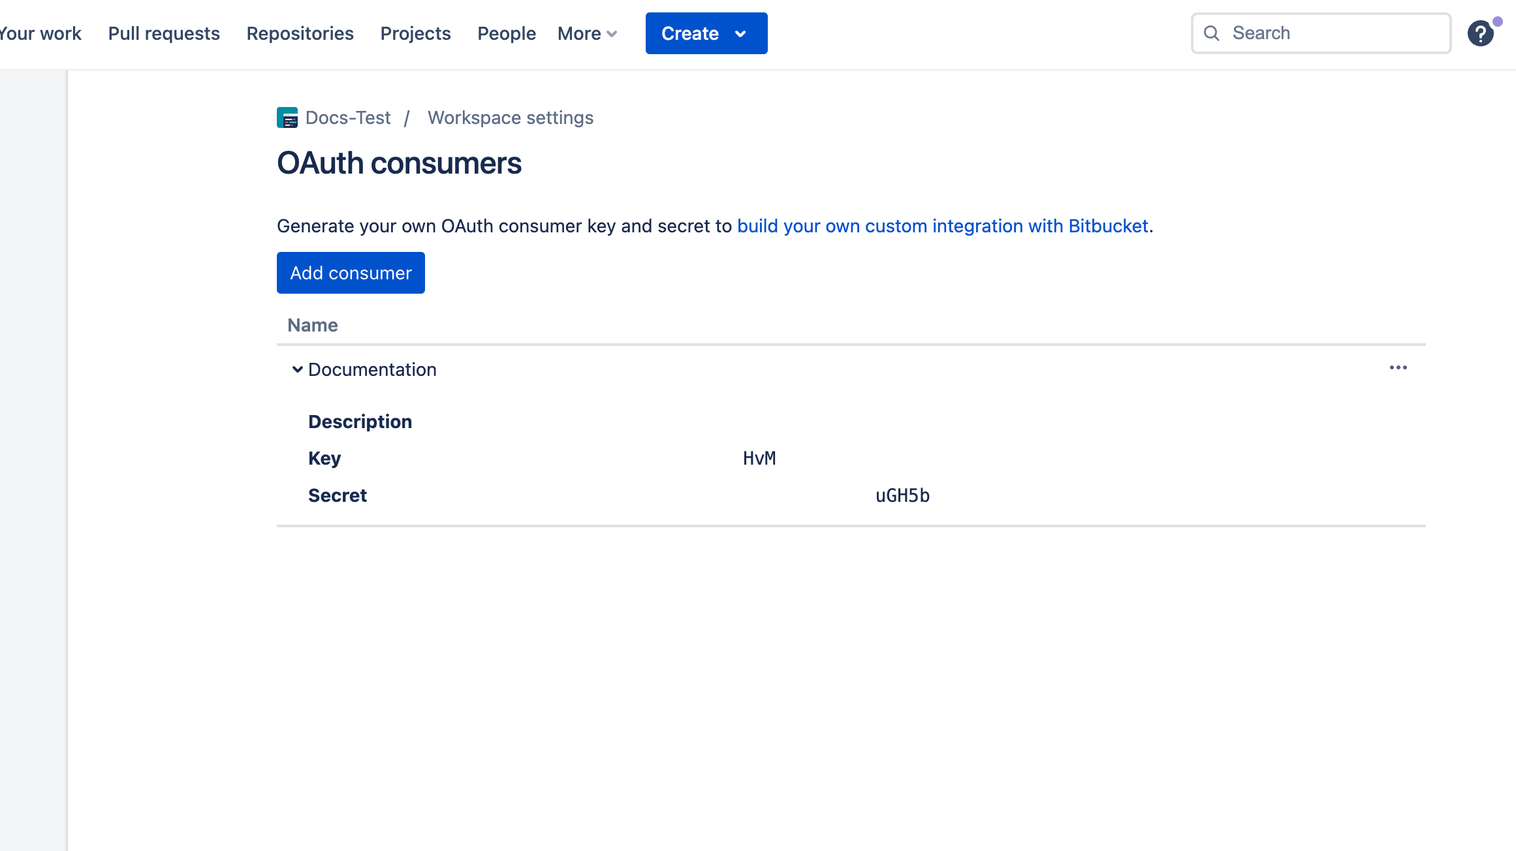Click the Add consumer button

tap(351, 273)
